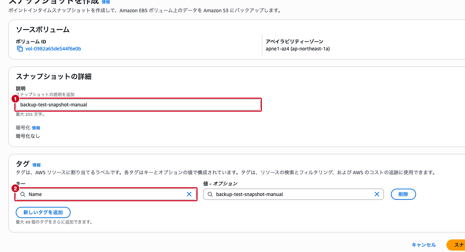Click the 最大 49 個のタグ hint text
The width and height of the screenshot is (465, 252).
tap(54, 222)
